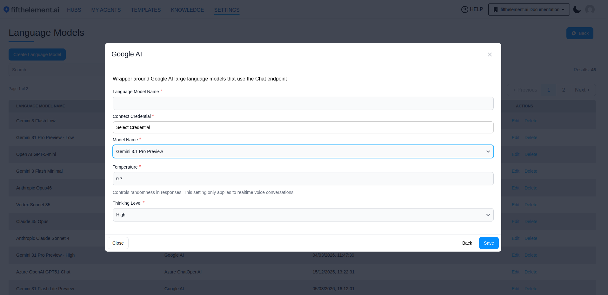Edit the Gemini 3 Flash Low model
This screenshot has height=295, width=608.
click(515, 121)
